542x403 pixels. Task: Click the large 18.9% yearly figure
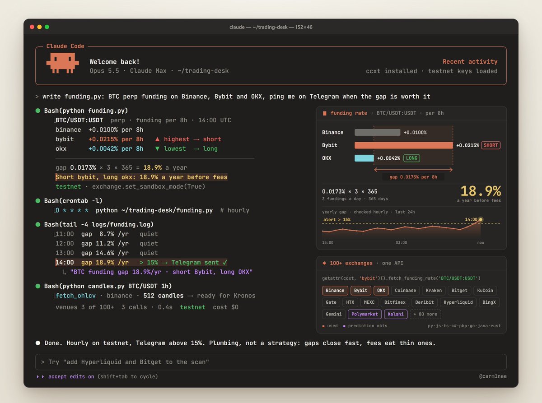click(x=481, y=191)
